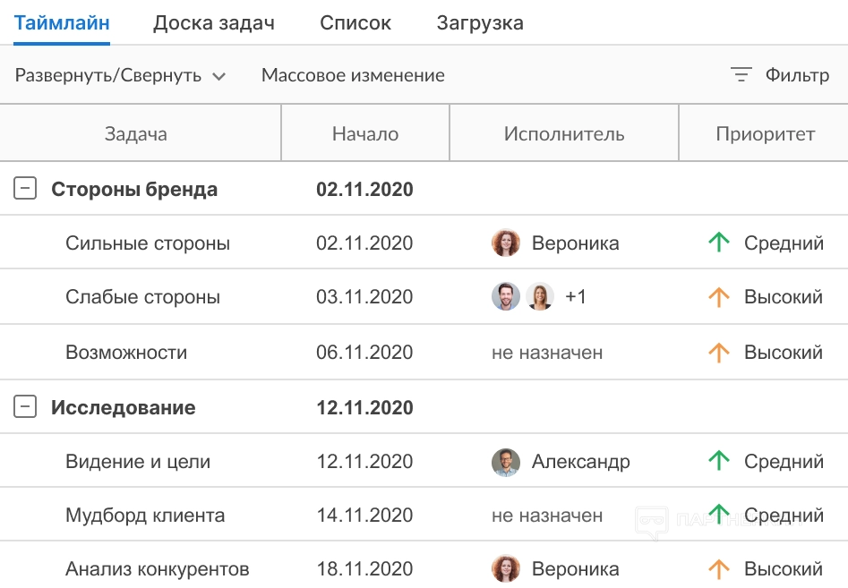This screenshot has width=848, height=588.
Task: Click не назначен for Возможности task
Action: click(547, 353)
